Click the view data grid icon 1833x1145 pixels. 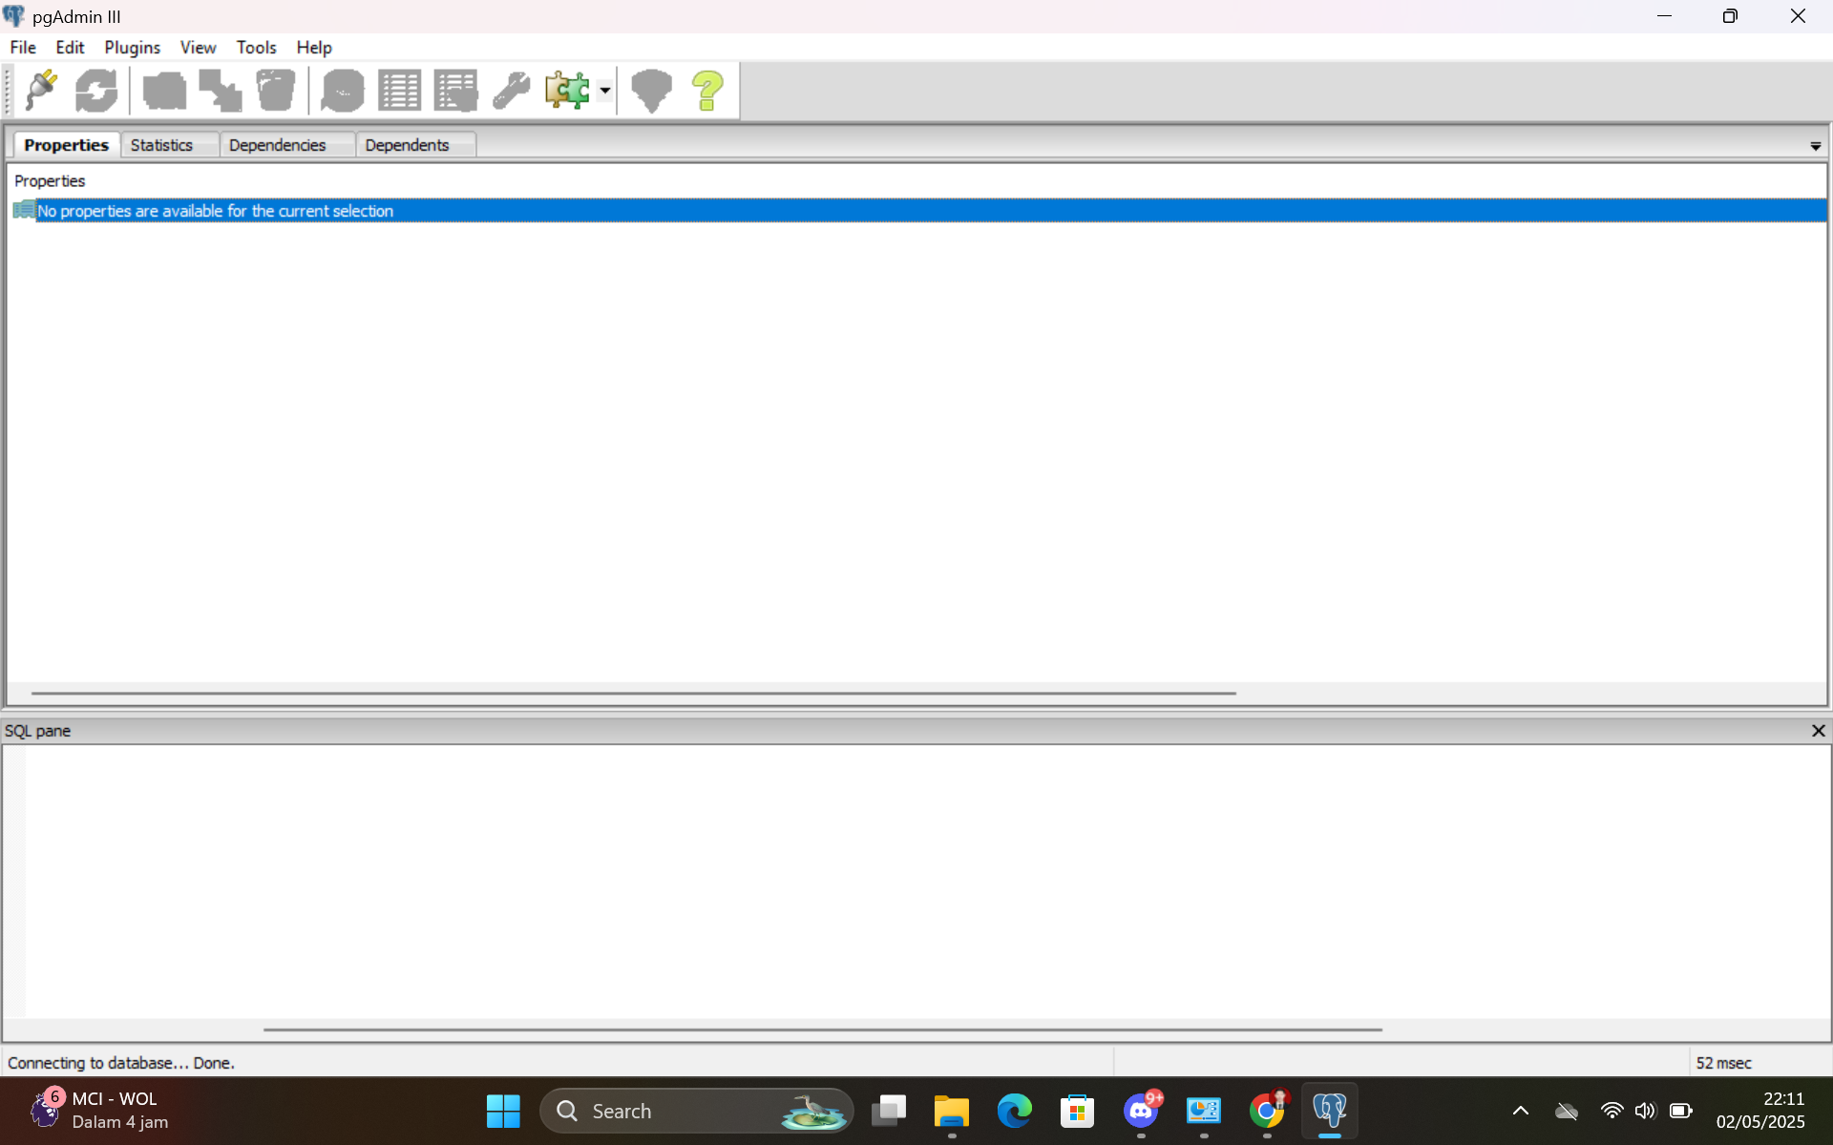[x=399, y=91]
